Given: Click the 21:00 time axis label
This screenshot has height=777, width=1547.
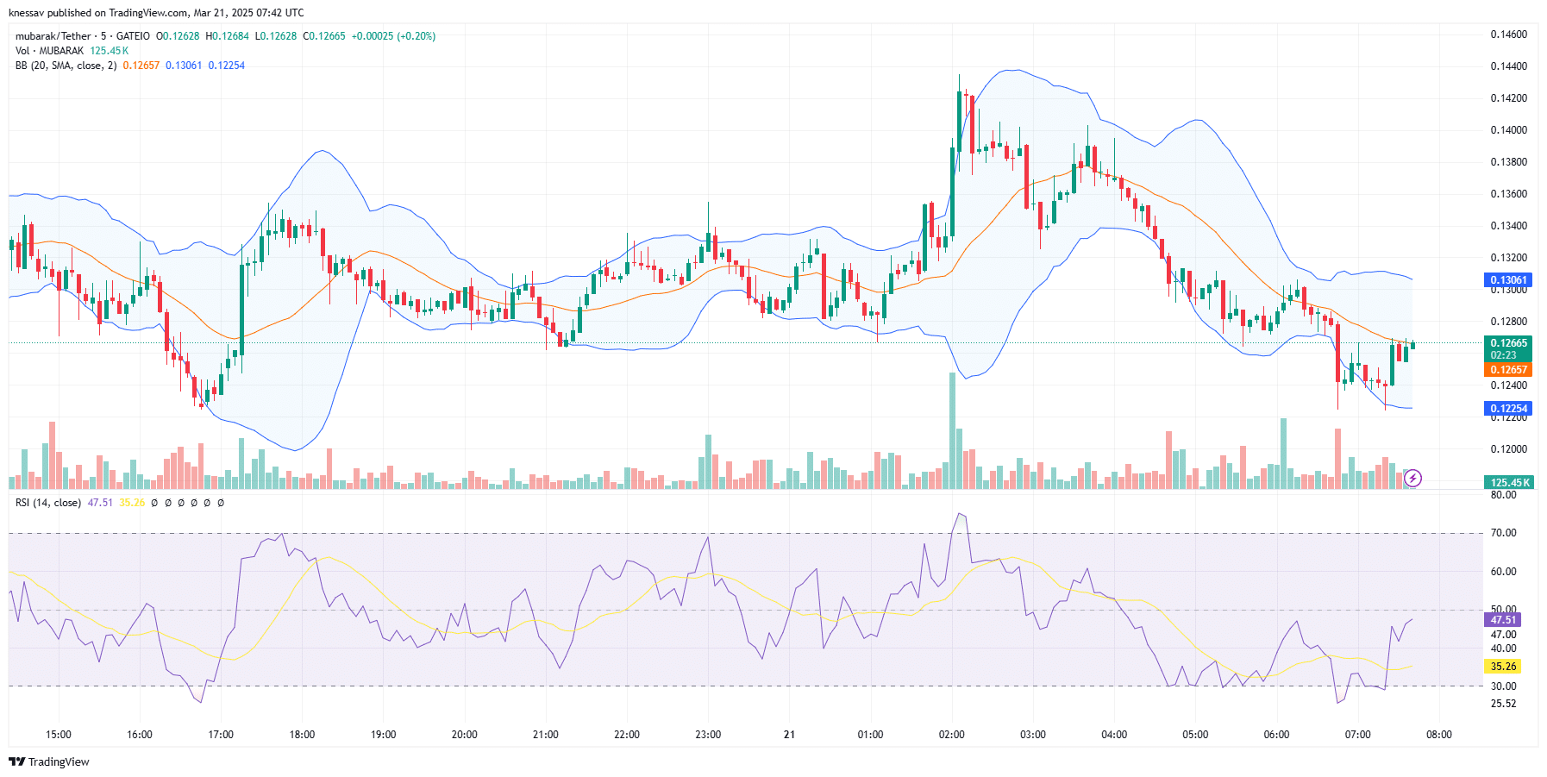Looking at the screenshot, I should 546,735.
